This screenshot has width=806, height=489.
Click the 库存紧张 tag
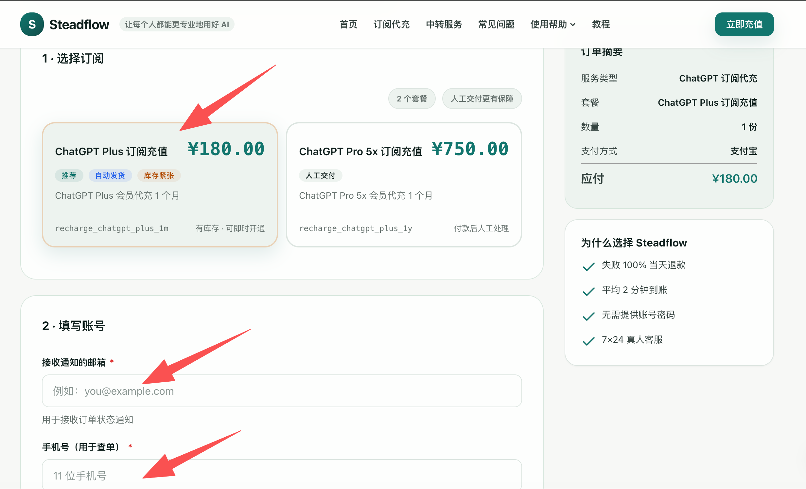159,175
